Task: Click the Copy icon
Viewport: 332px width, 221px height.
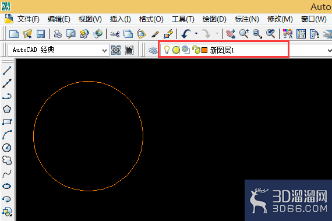Action: tap(128, 34)
